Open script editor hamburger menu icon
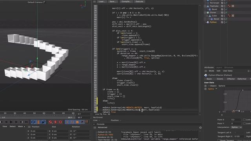 [x=95, y=2]
